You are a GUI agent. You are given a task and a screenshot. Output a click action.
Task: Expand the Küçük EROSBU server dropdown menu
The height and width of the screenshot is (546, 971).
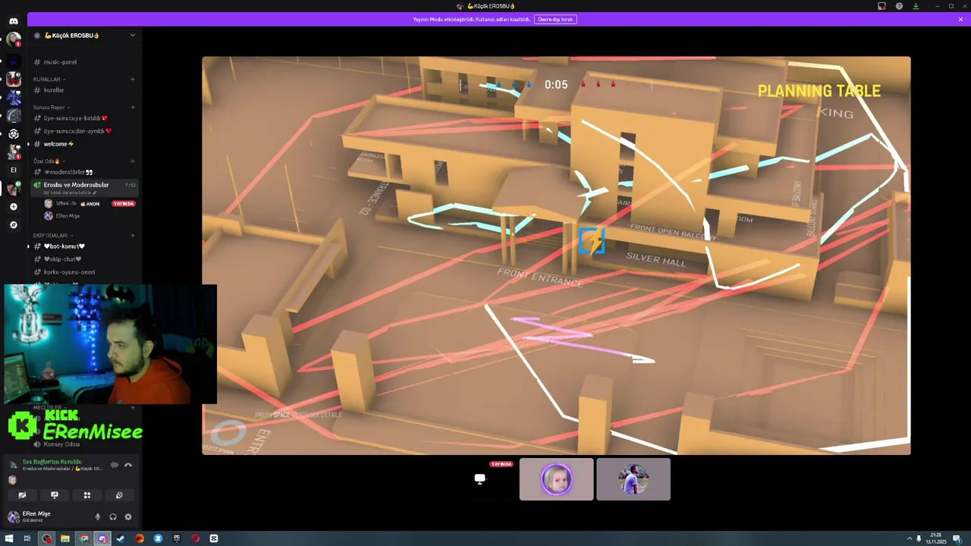point(132,35)
